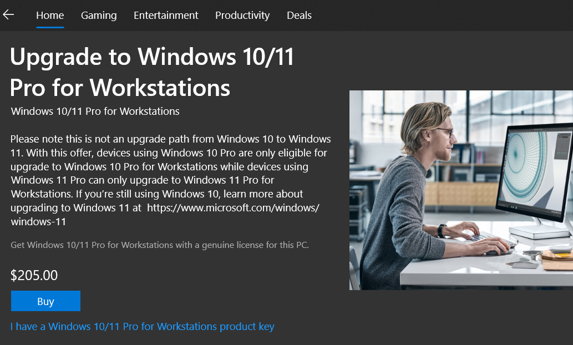Click the microsoft.com/windows URL in the description
573x345 pixels.
232,208
